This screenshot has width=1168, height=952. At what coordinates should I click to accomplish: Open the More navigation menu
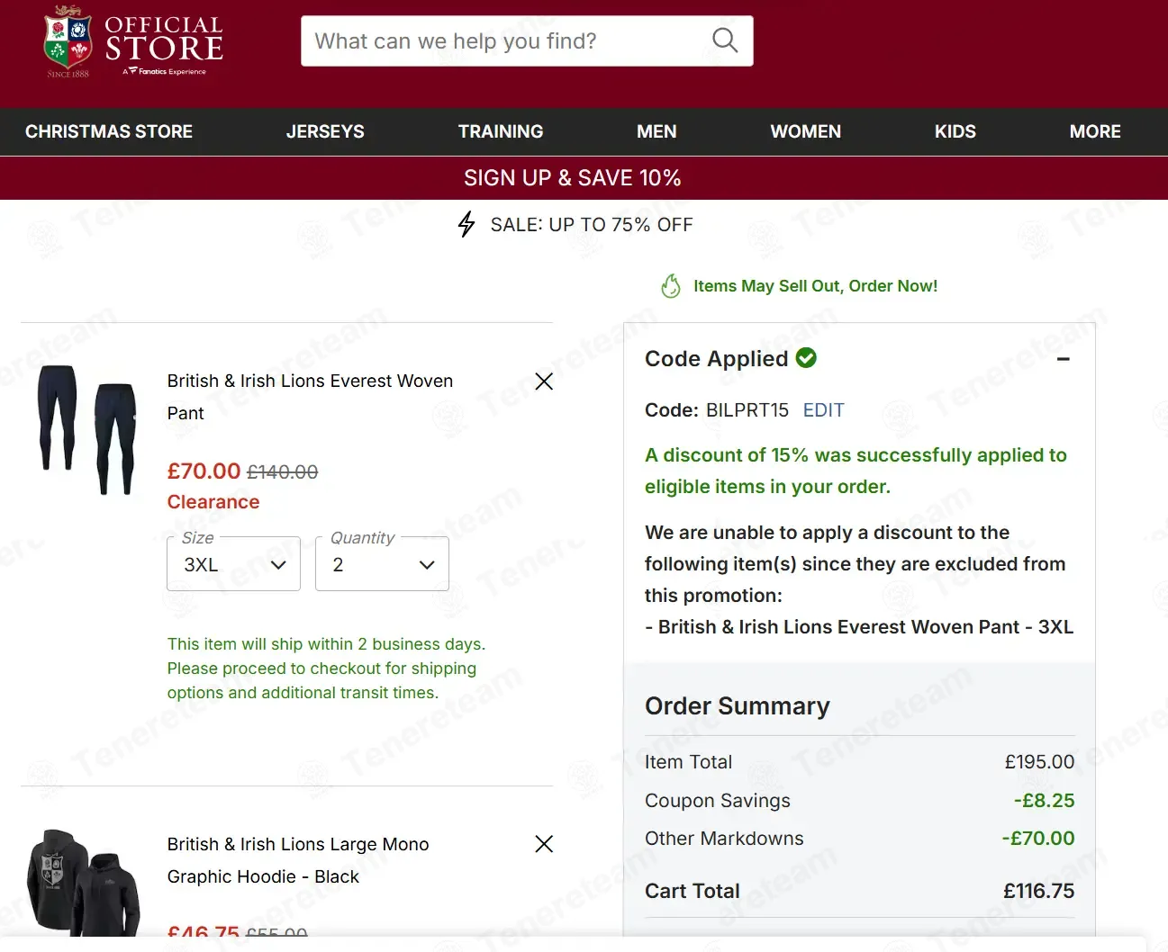(1095, 131)
